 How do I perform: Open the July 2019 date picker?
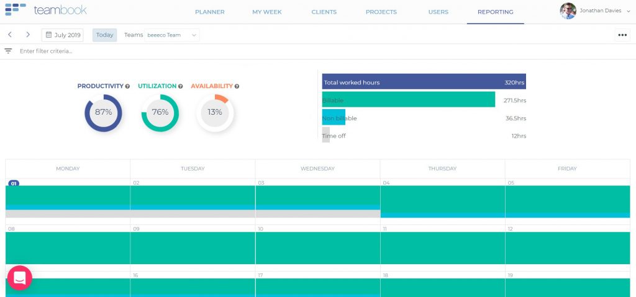point(63,35)
